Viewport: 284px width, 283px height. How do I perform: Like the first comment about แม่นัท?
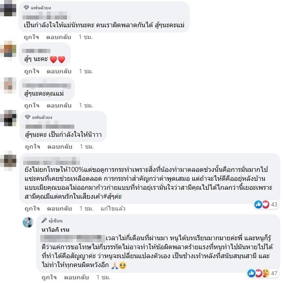coord(31,37)
